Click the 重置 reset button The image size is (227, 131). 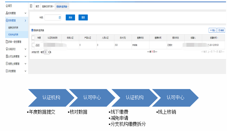pyautogui.click(x=83, y=17)
